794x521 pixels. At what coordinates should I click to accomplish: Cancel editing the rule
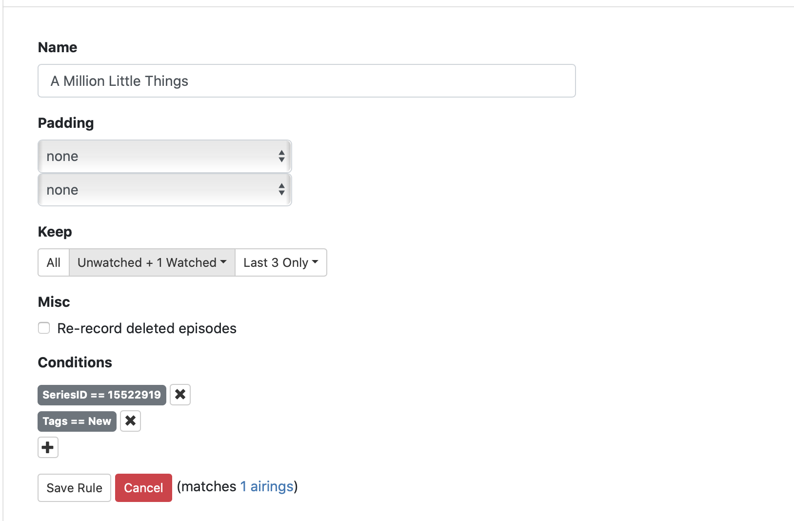[x=143, y=488]
